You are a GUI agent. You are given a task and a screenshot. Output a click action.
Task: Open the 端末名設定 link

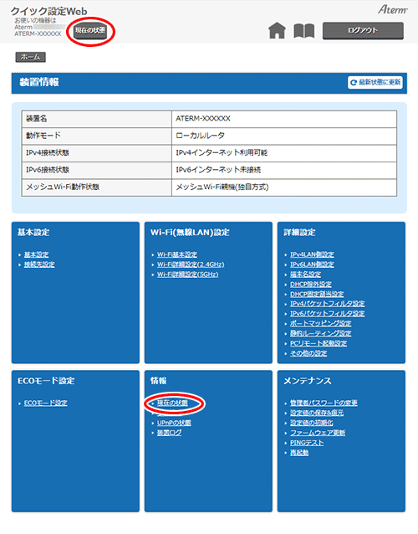point(305,275)
